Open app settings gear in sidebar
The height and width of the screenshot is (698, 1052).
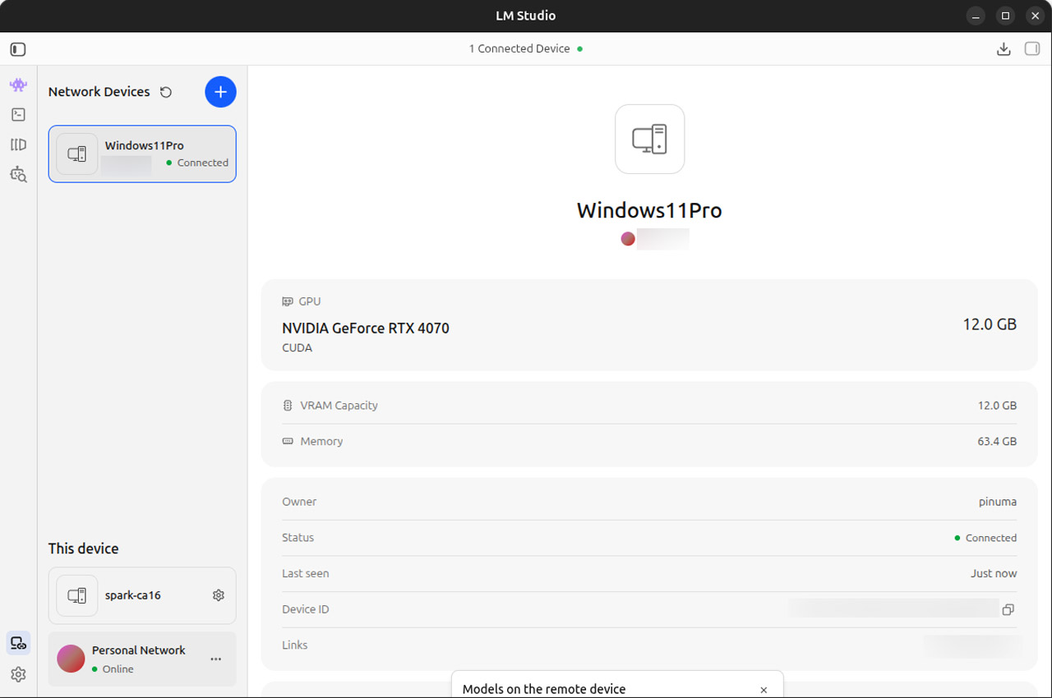[18, 674]
